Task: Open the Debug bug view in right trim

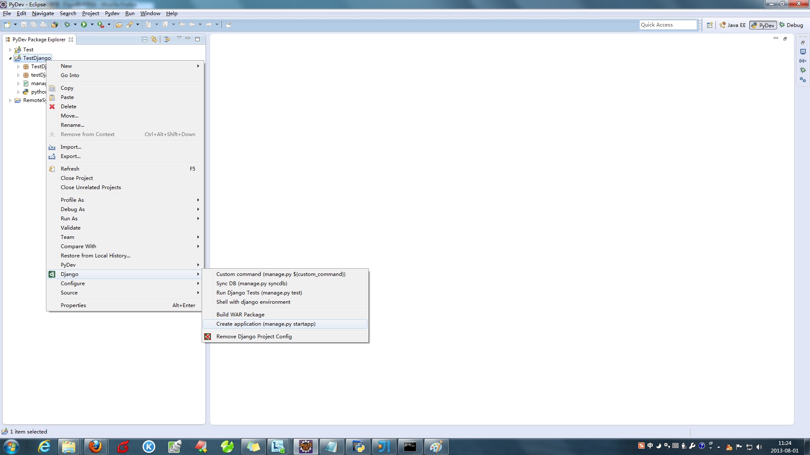Action: tap(803, 70)
